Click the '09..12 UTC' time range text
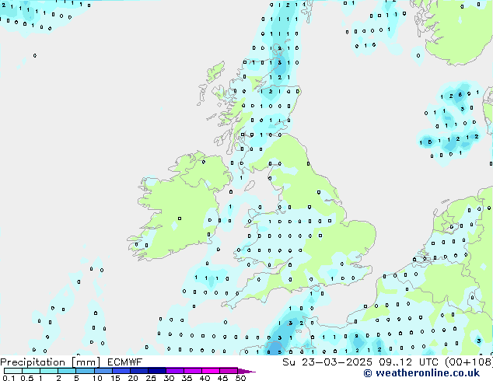Image resolution: width=493 pixels, height=381 pixels. click(x=409, y=362)
